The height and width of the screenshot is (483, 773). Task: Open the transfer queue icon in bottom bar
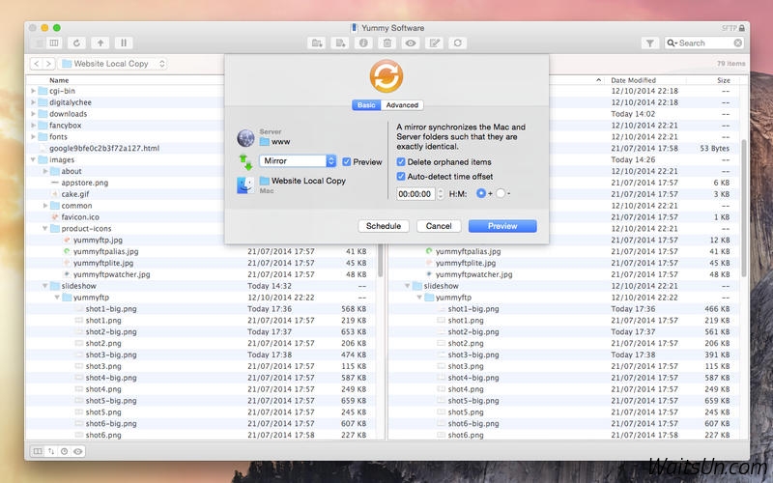tap(50, 451)
